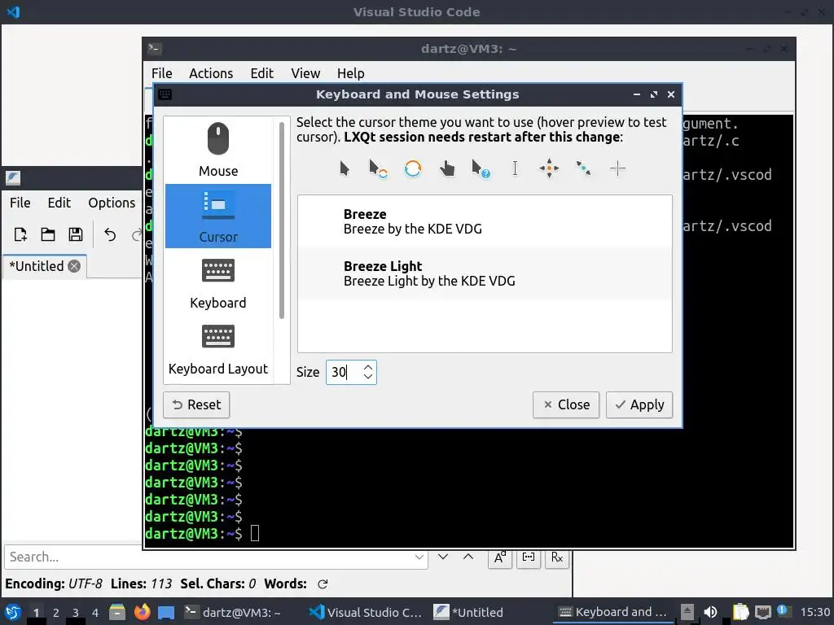Decrease cursor size with down arrow
Screen dimensions: 834x625
pos(368,377)
